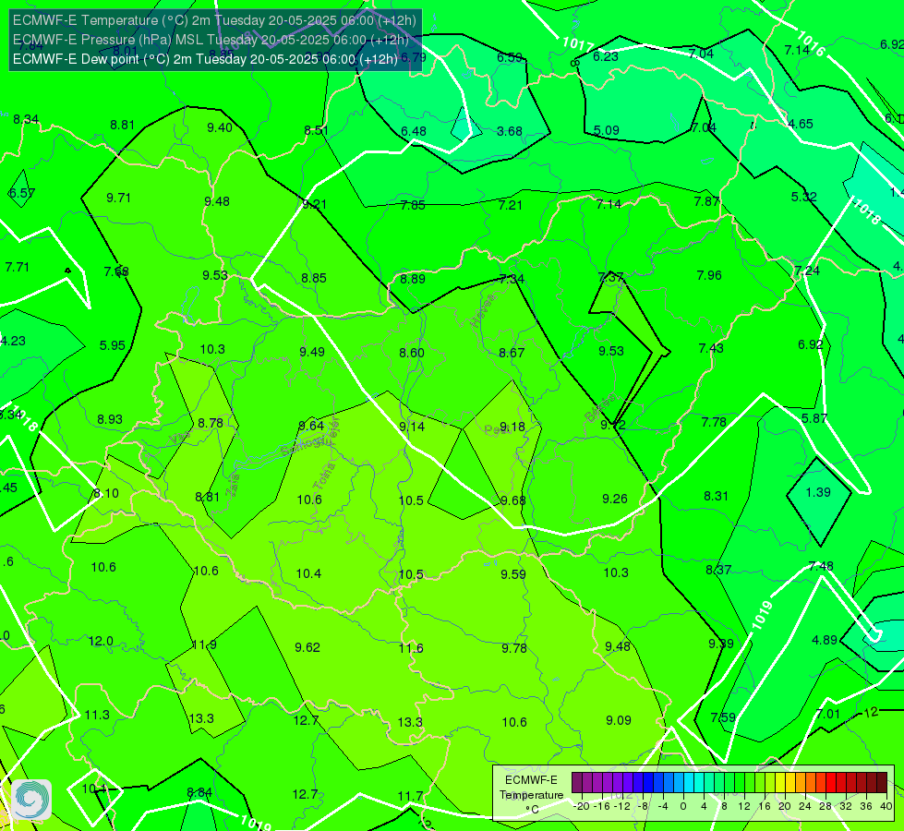Click the yellow 20 legend swatch
Screen dimensions: 904x831
780,783
